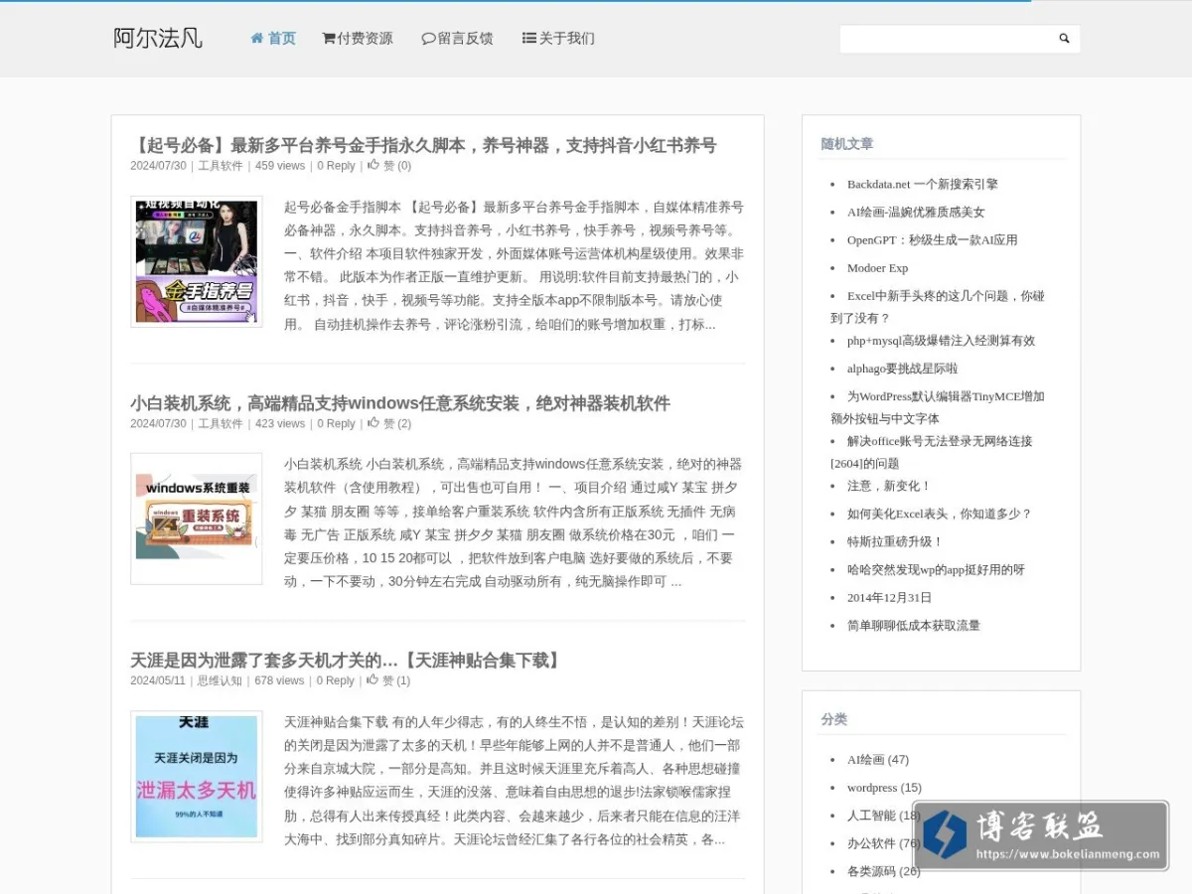The image size is (1192, 894).
Task: Click the 分类 widget heading
Action: pyautogui.click(x=834, y=719)
